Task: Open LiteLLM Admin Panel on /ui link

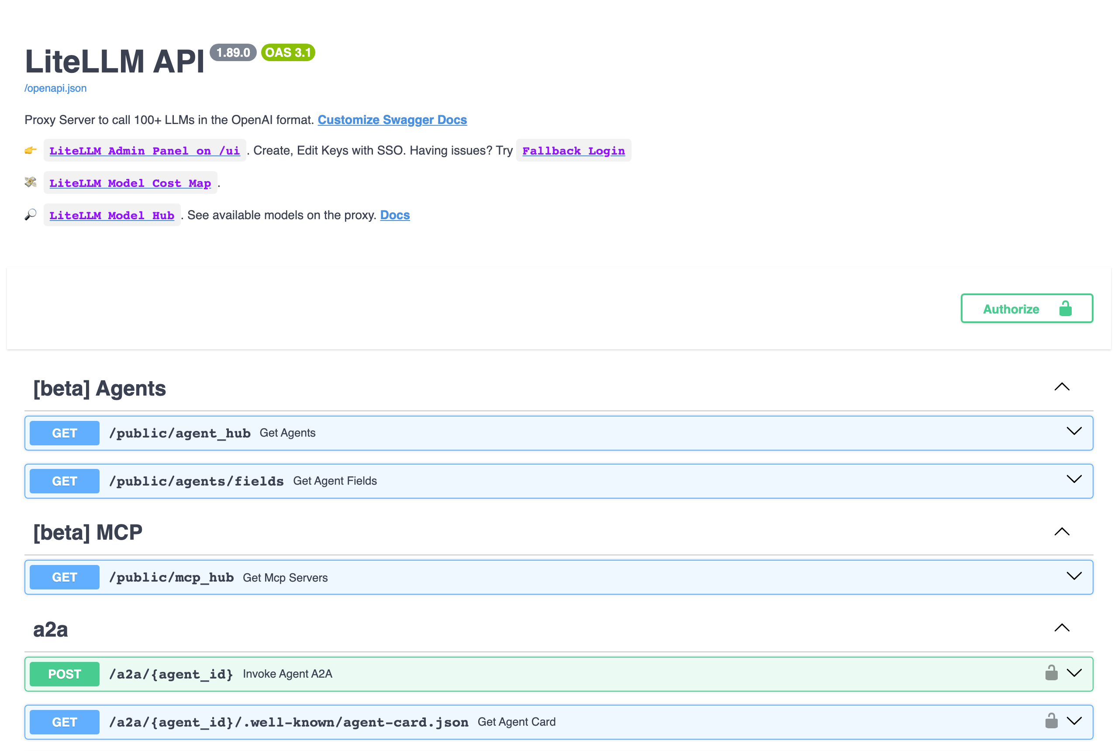Action: 145,151
